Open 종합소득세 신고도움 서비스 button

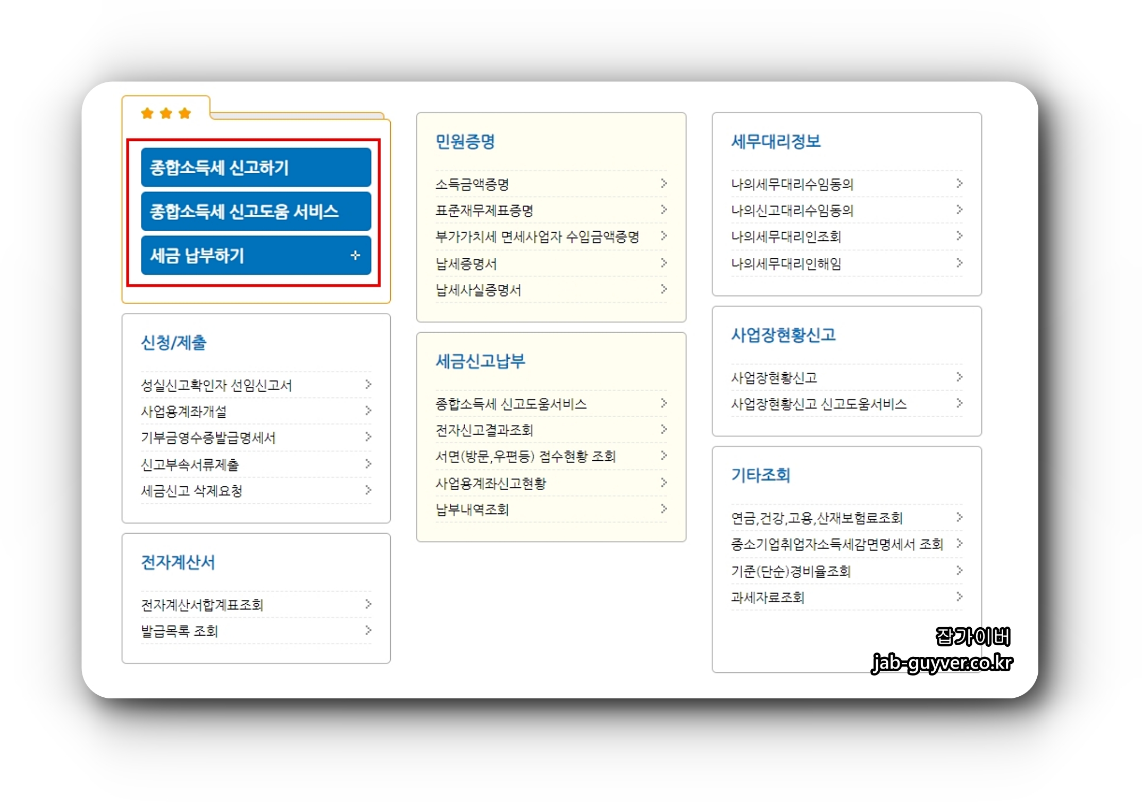click(256, 212)
